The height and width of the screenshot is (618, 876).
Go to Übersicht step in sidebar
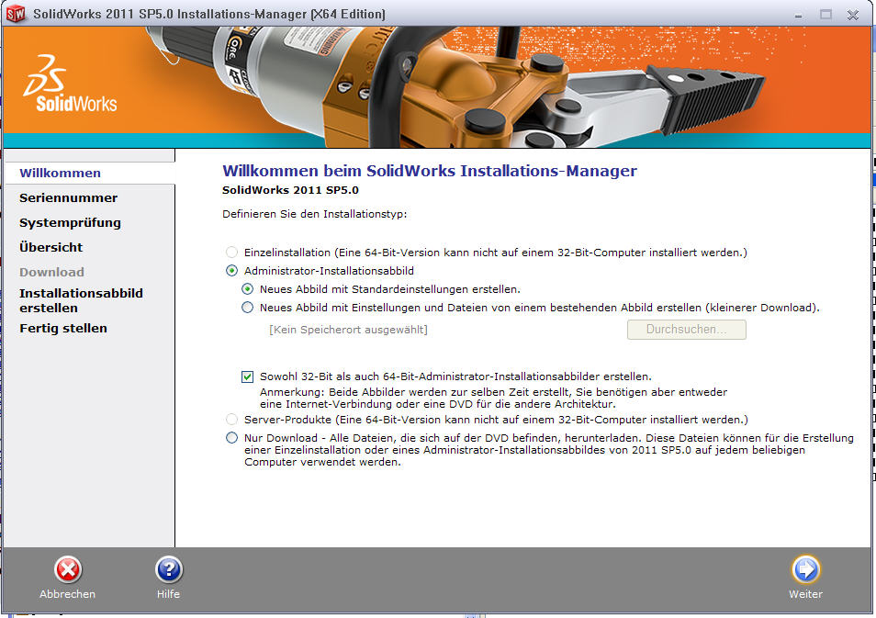(51, 247)
